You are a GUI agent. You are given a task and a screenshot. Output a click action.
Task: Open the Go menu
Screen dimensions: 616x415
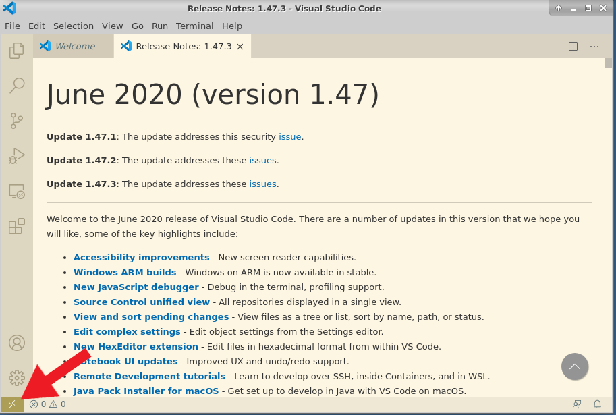(138, 26)
